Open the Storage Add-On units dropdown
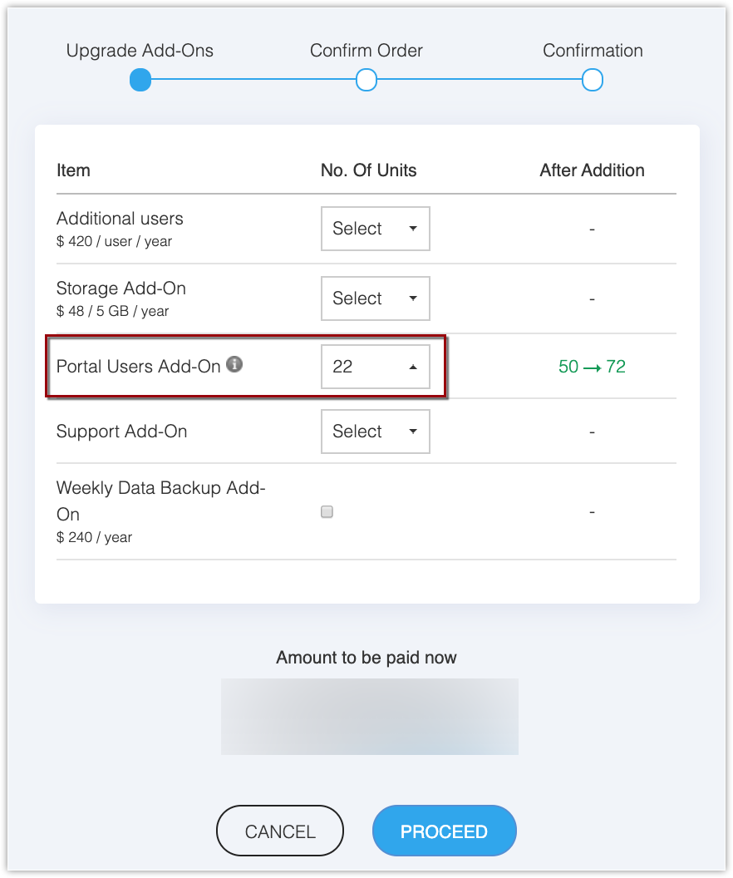The height and width of the screenshot is (878, 733). point(376,298)
